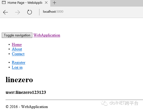Viewport: 143px width, 110px height.
Task: Click the Log in link
Action: (17, 67)
